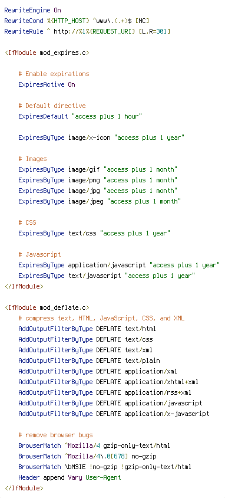The width and height of the screenshot is (225, 498).
Task: Click the BrowserMatch \bMSIE line
Action: (105, 467)
